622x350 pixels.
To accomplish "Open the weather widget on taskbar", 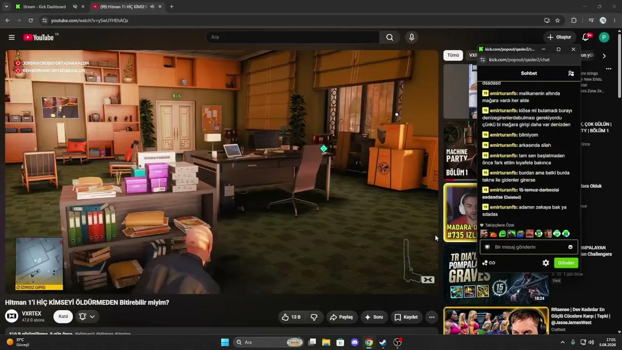I will (x=18, y=342).
